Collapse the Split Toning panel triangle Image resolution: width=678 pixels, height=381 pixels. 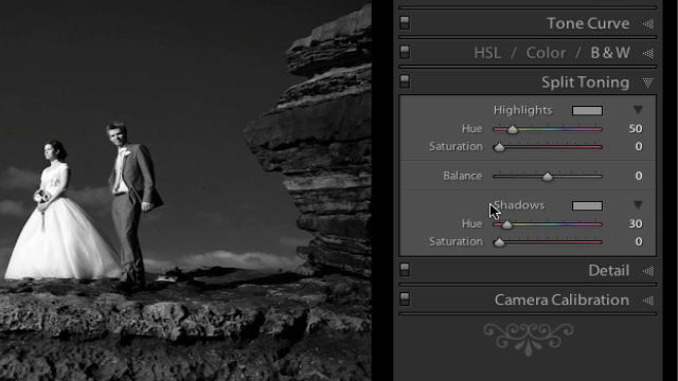(648, 82)
